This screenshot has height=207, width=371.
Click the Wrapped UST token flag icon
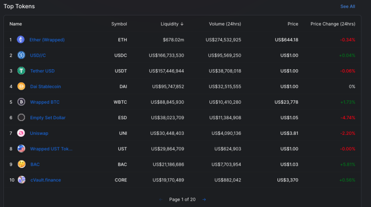(x=21, y=148)
